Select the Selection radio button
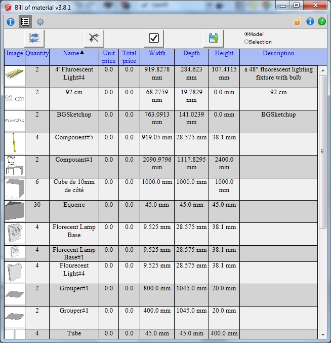 pyautogui.click(x=246, y=42)
